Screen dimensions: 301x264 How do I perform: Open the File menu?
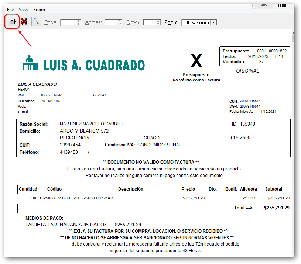(10, 9)
